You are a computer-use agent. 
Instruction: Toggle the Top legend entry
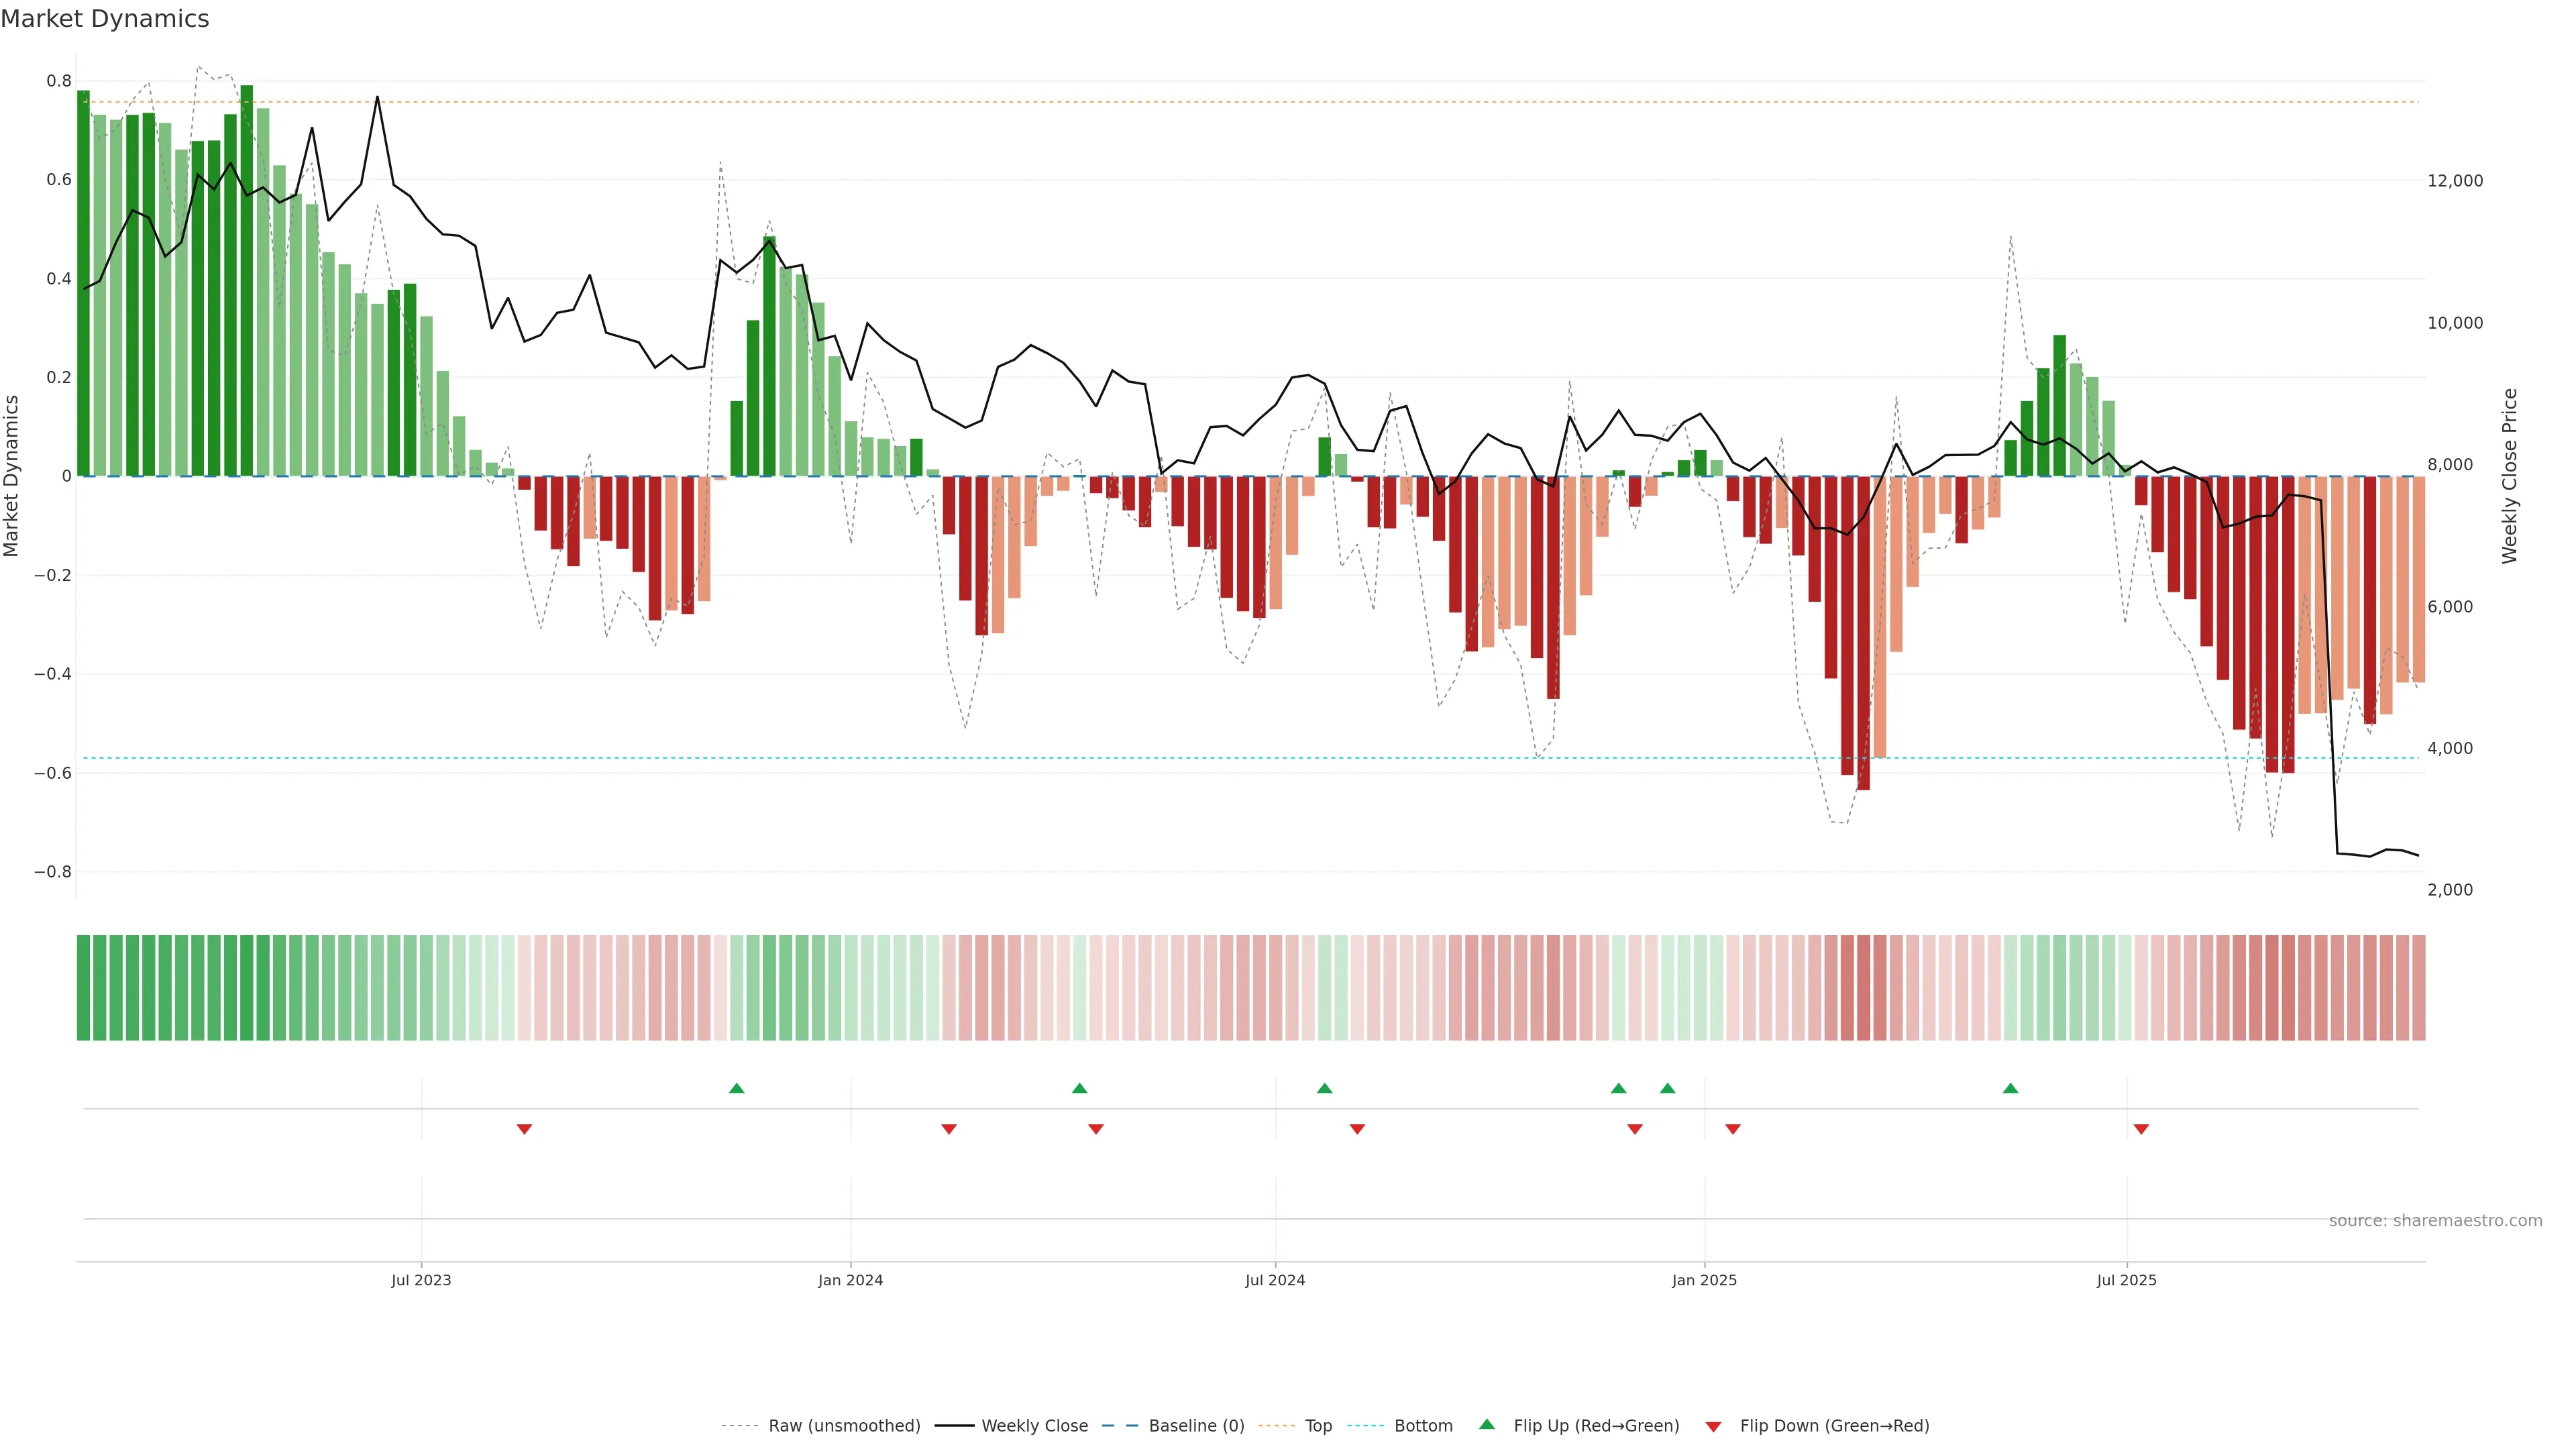click(1318, 1426)
